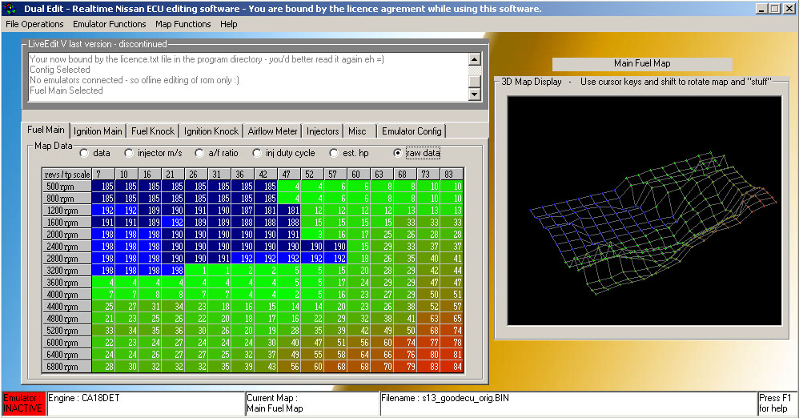Viewport: 799px width, 418px height.
Task: Close the Dual Edit window
Action: pos(789,9)
